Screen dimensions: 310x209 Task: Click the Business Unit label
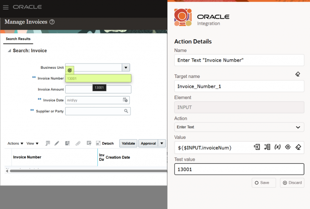pyautogui.click(x=52, y=67)
